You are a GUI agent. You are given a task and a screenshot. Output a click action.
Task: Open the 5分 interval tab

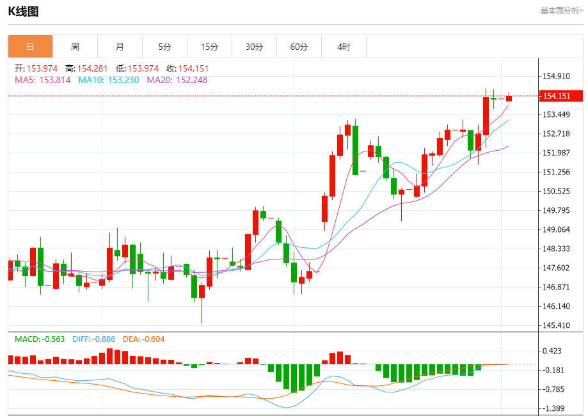[x=164, y=47]
